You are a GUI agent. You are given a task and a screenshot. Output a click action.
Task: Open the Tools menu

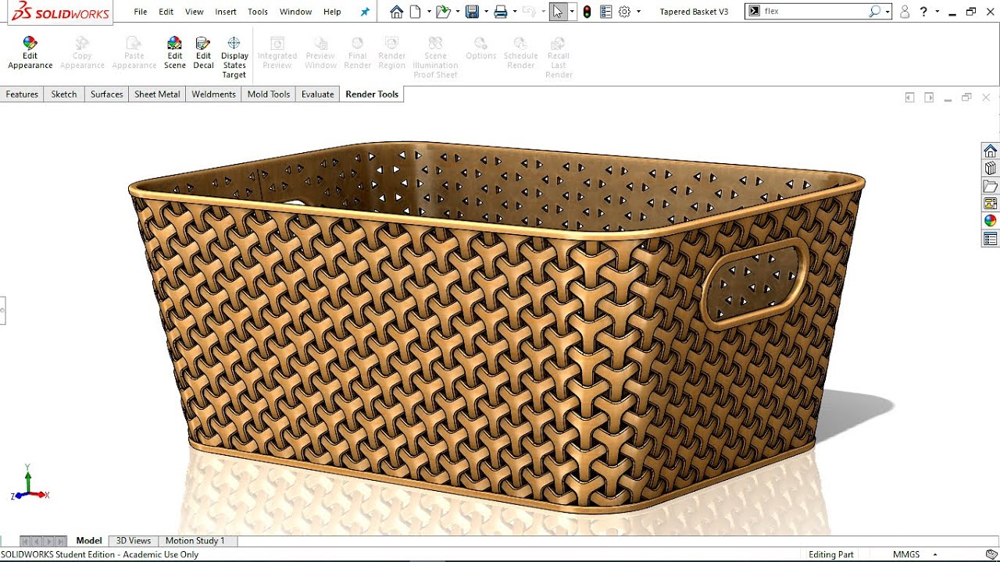pyautogui.click(x=258, y=12)
